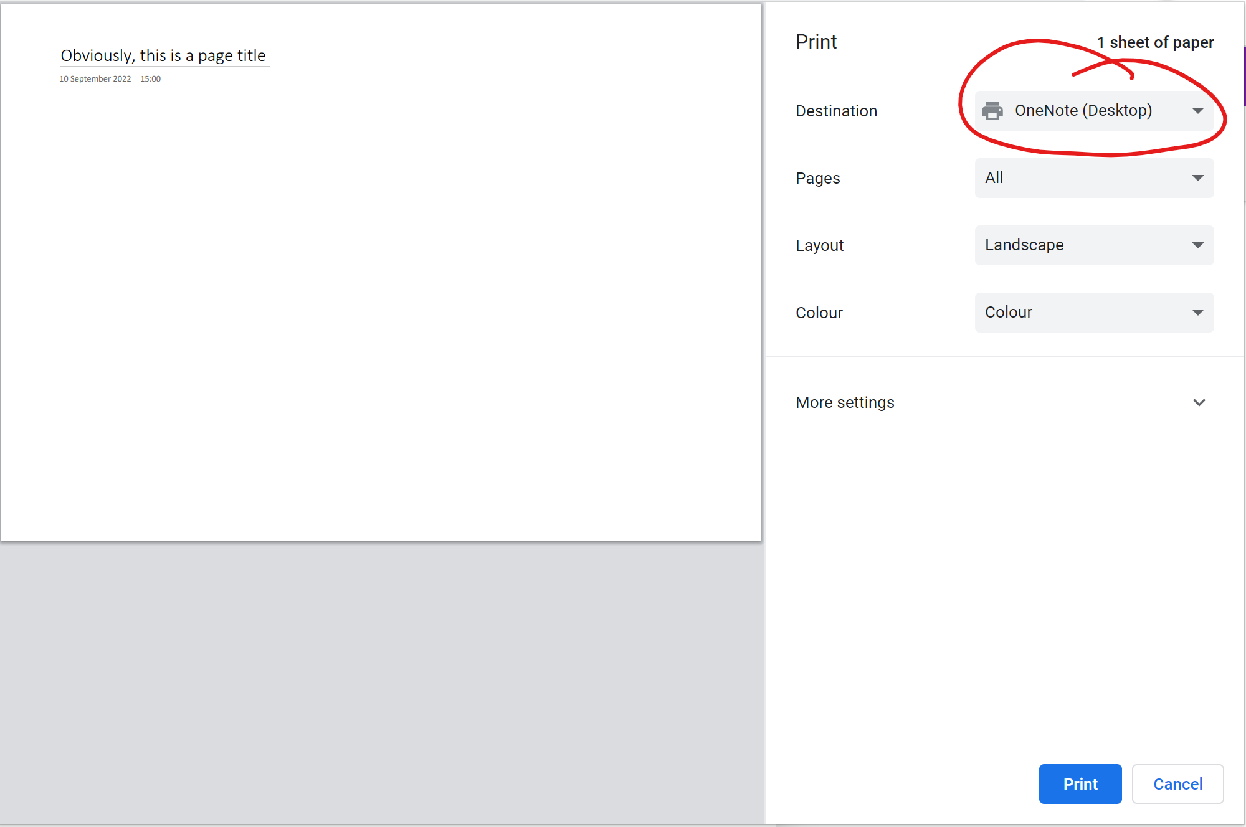Click the blue Print button
This screenshot has width=1246, height=827.
pyautogui.click(x=1080, y=783)
